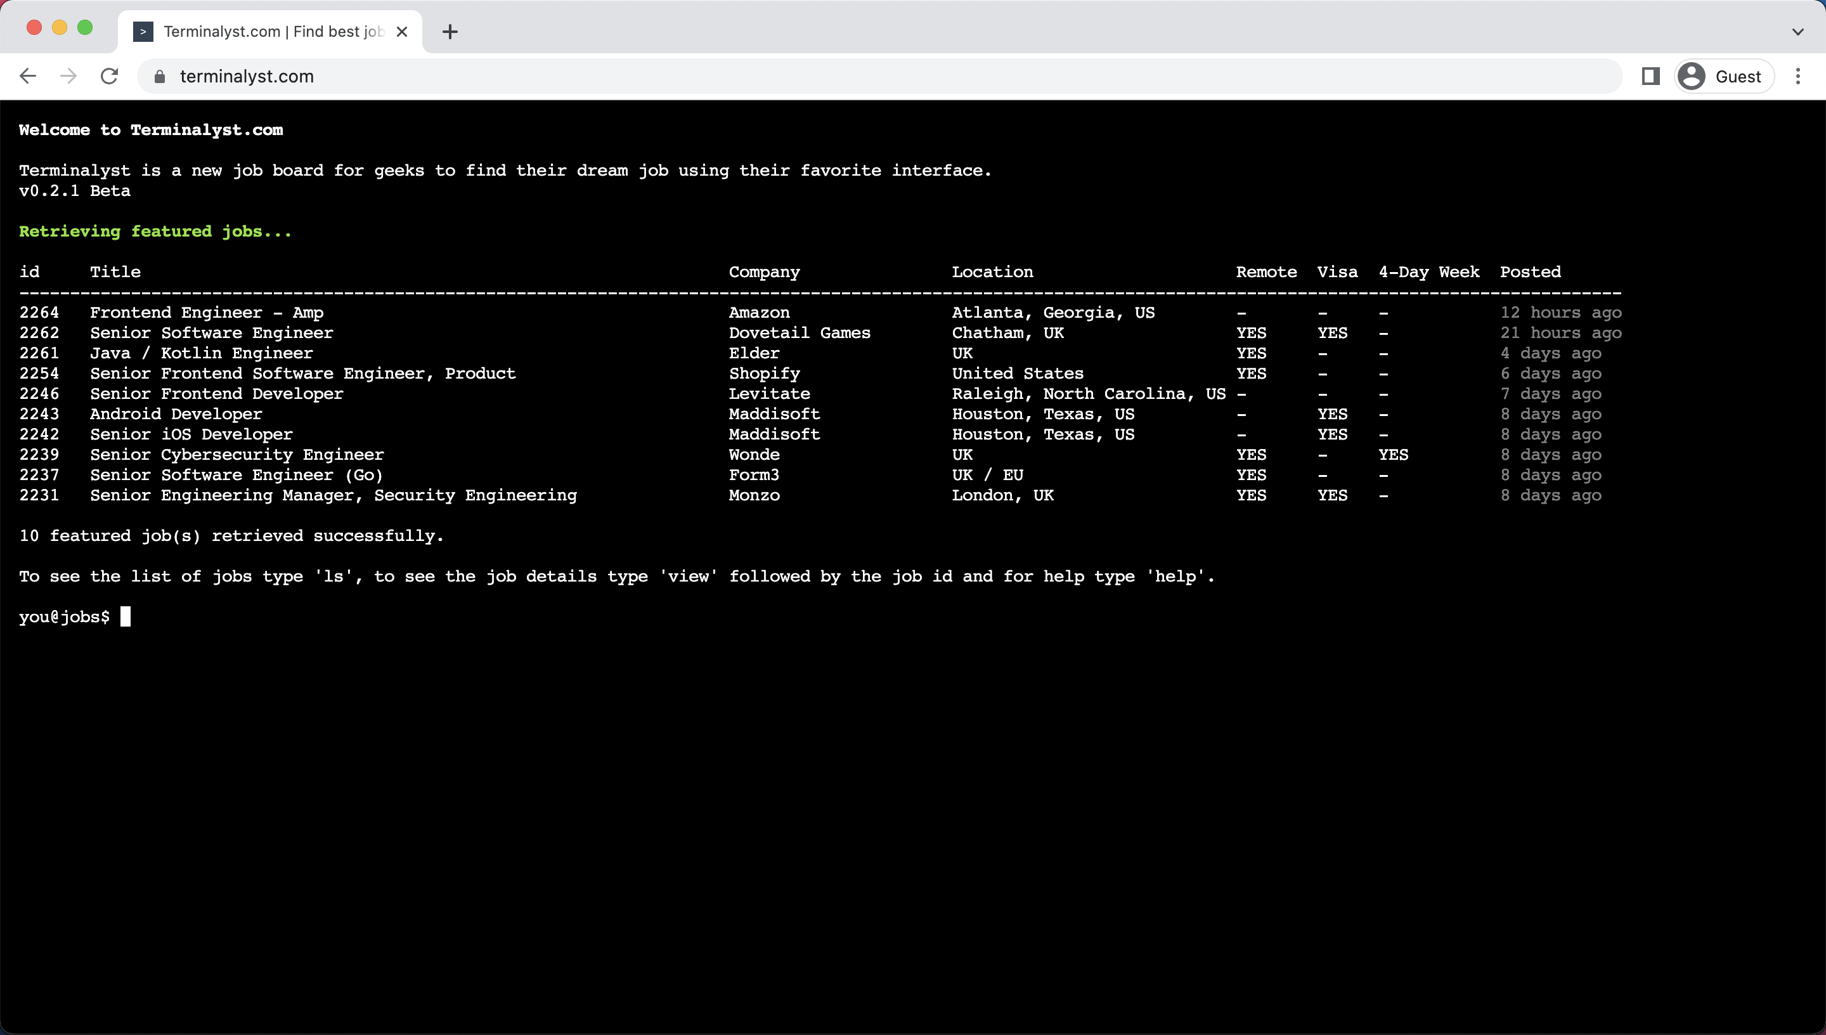This screenshot has height=1035, width=1826.
Task: Click 'UK / EU' location
Action: coord(988,474)
